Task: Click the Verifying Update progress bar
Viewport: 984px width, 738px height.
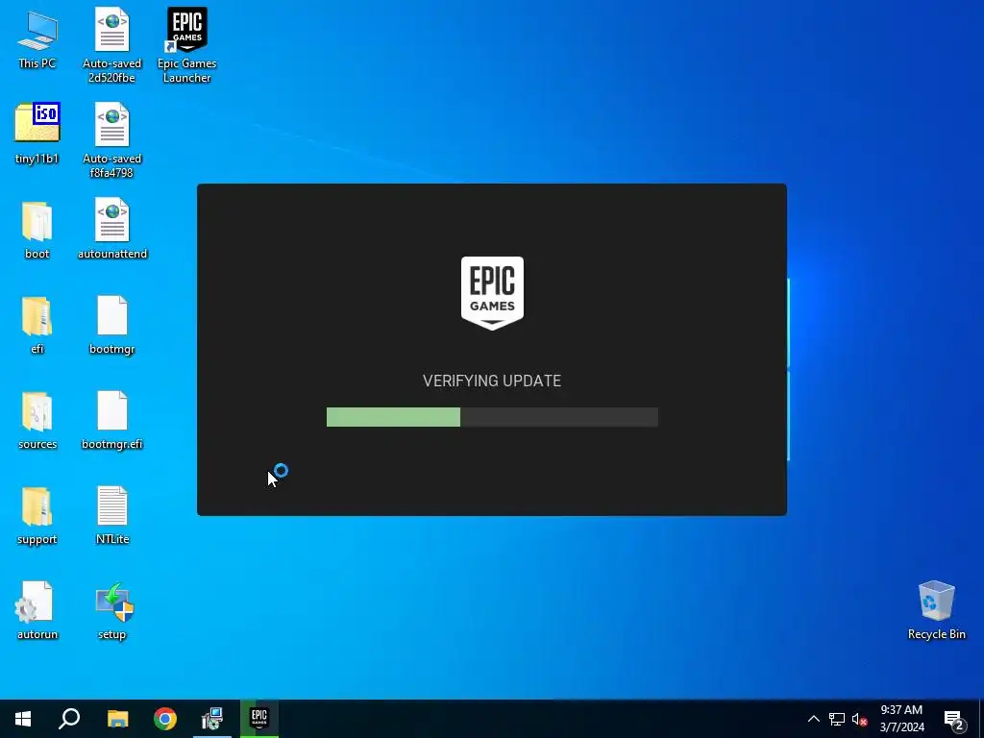Action: pyautogui.click(x=492, y=417)
